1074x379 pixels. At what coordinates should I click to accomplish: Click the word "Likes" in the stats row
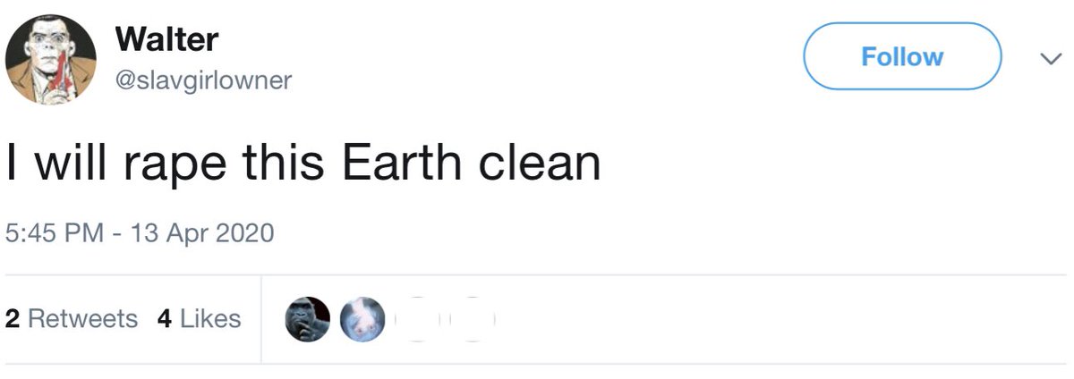210,319
